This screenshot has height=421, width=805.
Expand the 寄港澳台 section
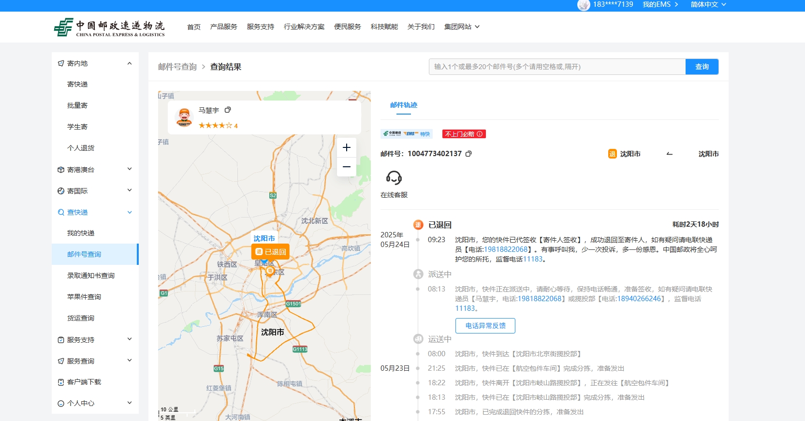130,169
